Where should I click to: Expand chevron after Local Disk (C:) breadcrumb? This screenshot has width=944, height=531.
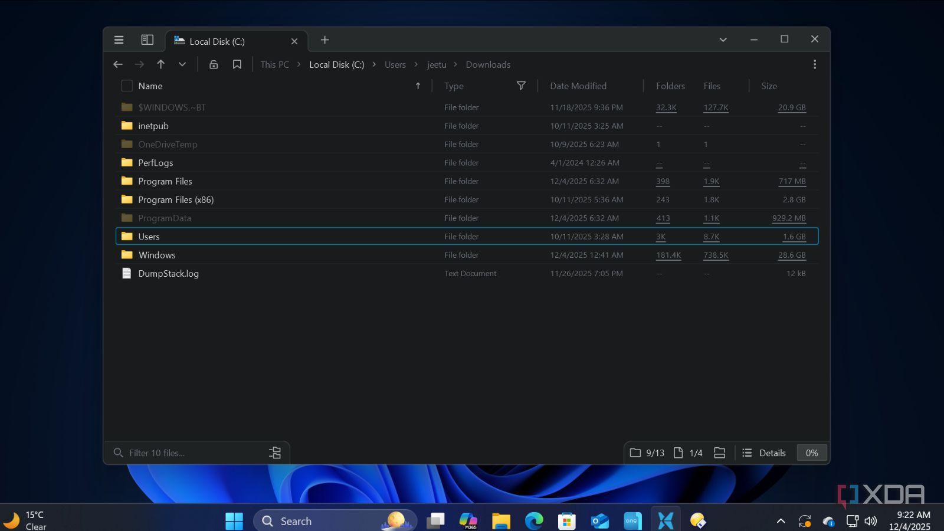click(x=374, y=64)
